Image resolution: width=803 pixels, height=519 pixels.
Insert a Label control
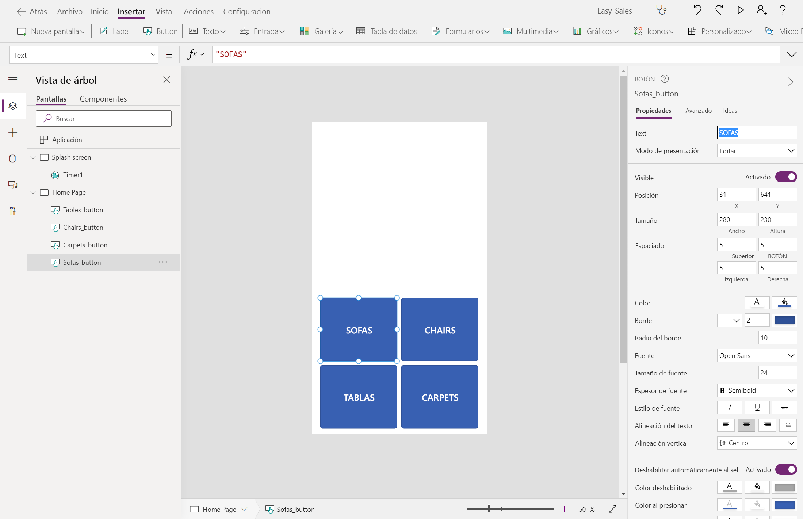(x=114, y=31)
